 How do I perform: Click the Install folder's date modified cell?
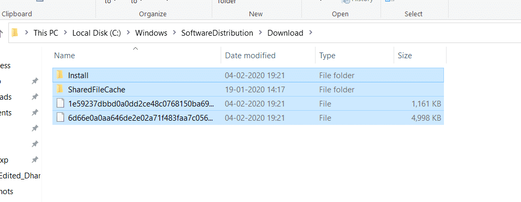(255, 76)
